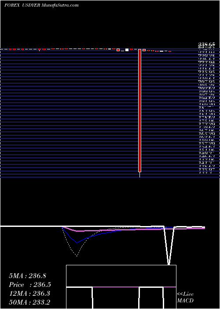220x309 pixels.
Task: Click the red candle right after the tall one
Action: click(x=144, y=50)
